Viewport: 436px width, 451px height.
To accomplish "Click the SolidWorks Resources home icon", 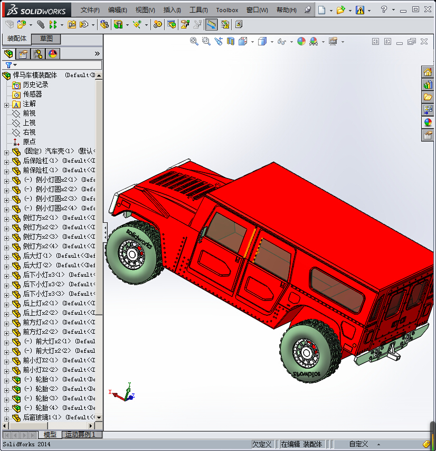I will (428, 72).
